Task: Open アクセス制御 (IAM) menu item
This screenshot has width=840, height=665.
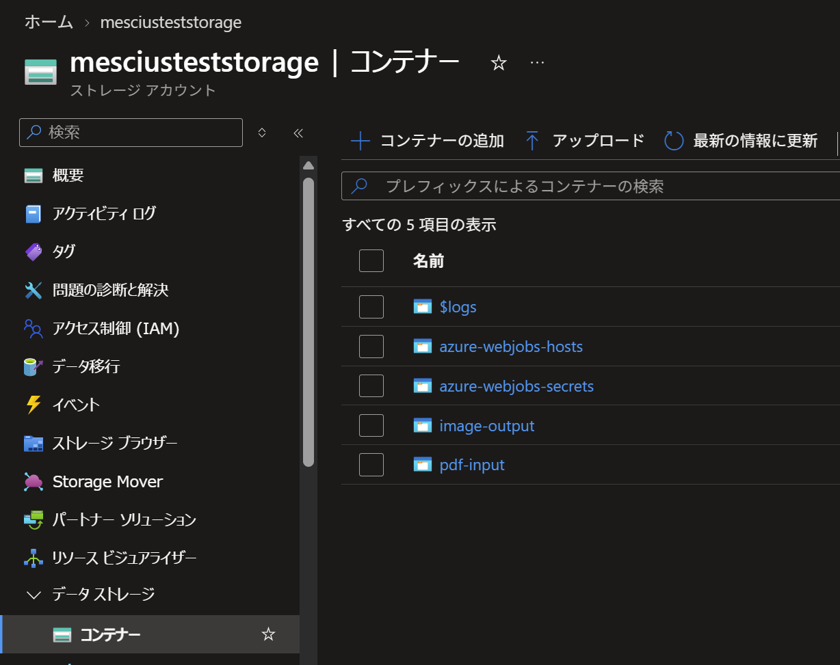Action: click(x=116, y=329)
